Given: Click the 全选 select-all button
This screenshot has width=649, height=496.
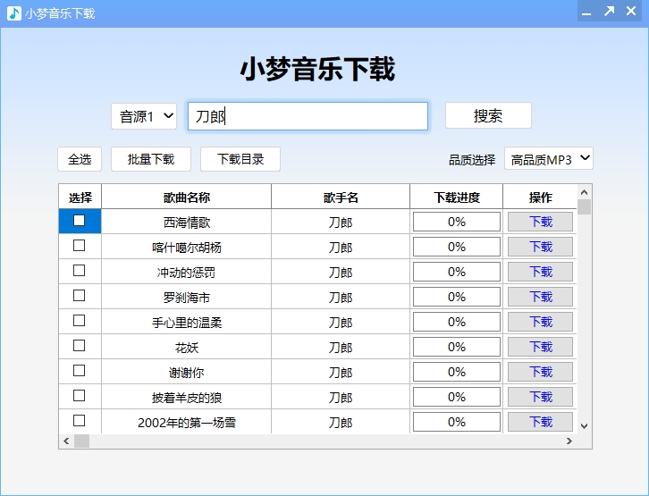Looking at the screenshot, I should (x=80, y=159).
